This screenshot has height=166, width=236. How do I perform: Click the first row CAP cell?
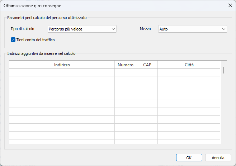click(147, 72)
